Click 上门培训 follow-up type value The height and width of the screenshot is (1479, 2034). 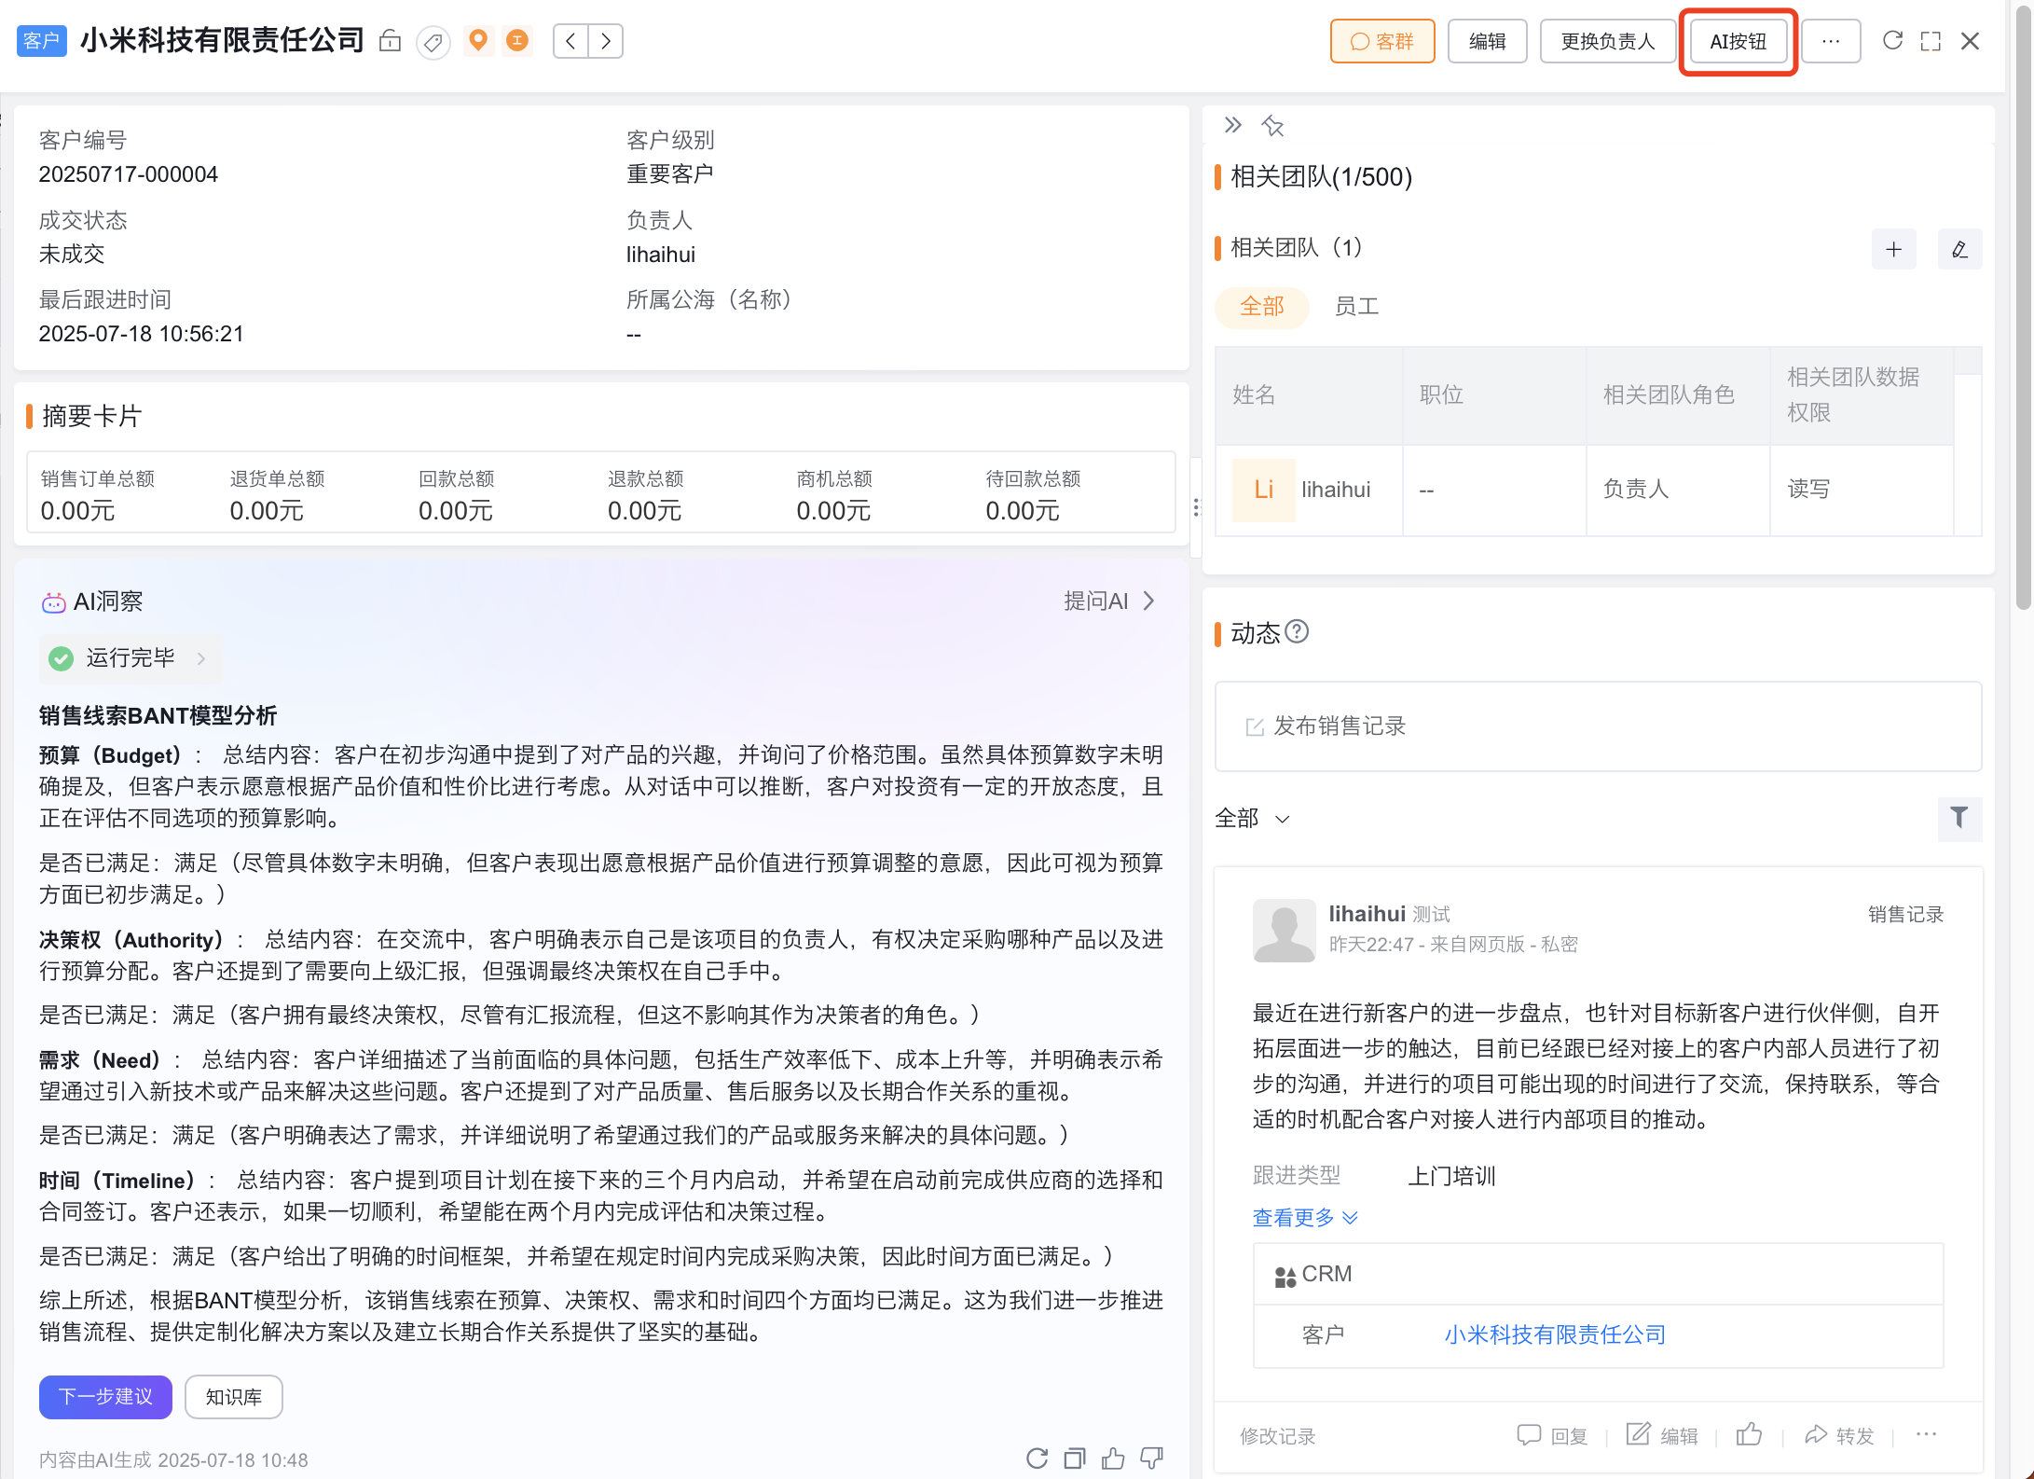pyautogui.click(x=1451, y=1176)
